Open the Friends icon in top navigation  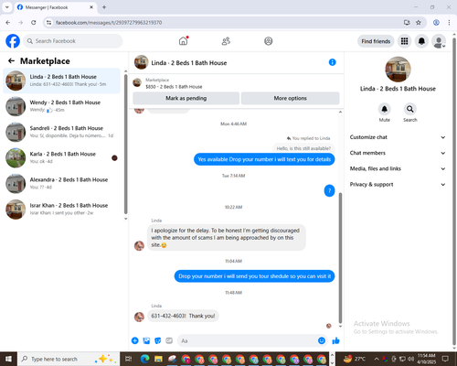[x=226, y=41]
